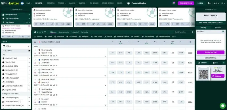Click the Free download button
This screenshot has width=227, height=110.
(x=218, y=76)
